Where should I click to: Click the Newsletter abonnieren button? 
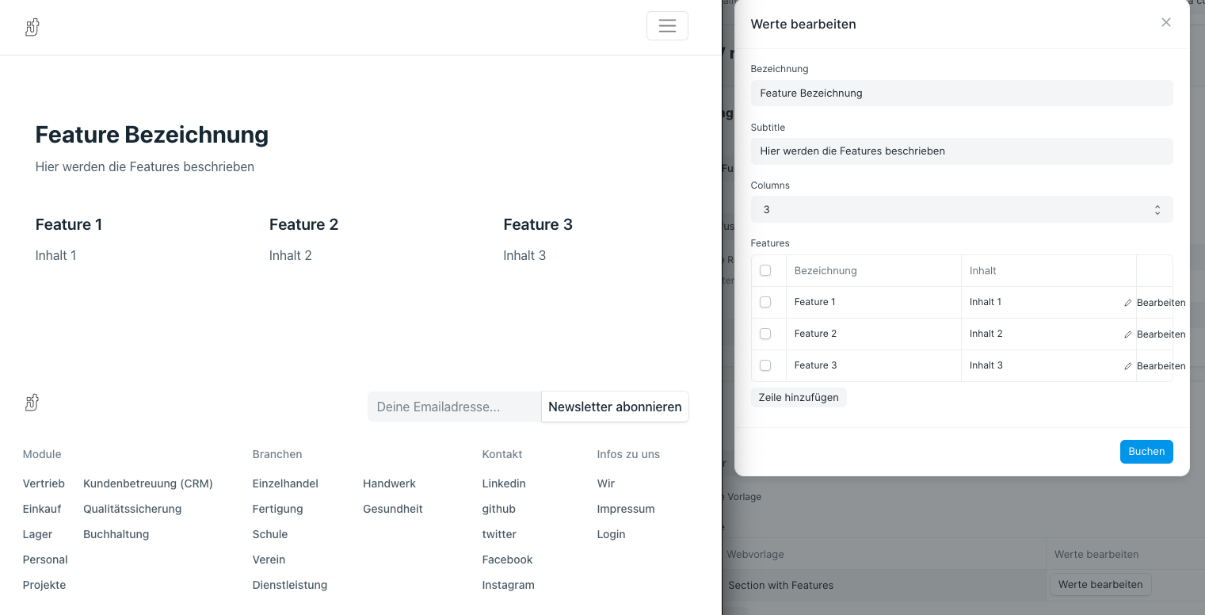pyautogui.click(x=615, y=407)
